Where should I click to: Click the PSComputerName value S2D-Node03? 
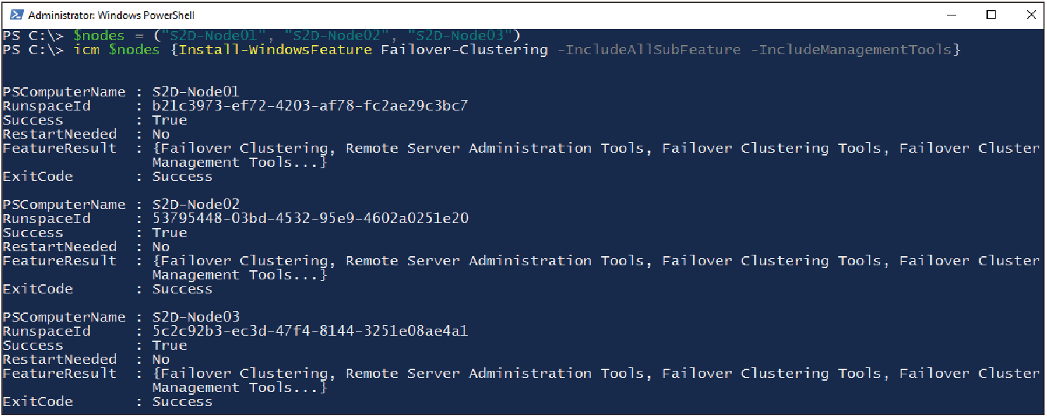(196, 317)
